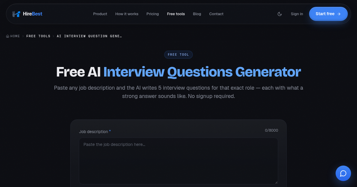Open the Free tools nav item

176,14
